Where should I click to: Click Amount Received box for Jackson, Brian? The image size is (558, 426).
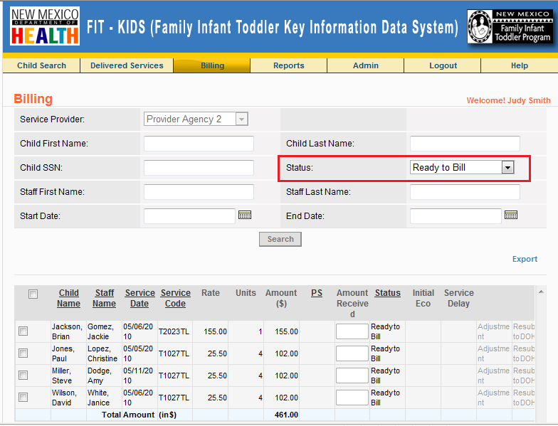pyautogui.click(x=352, y=331)
